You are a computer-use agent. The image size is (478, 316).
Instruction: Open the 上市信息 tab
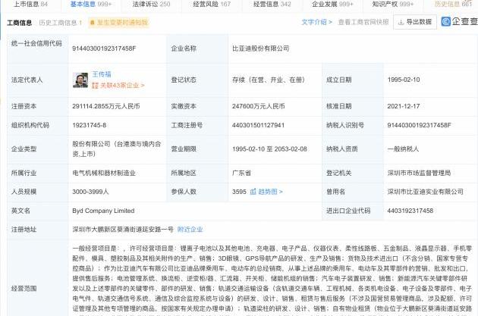tap(30, 4)
